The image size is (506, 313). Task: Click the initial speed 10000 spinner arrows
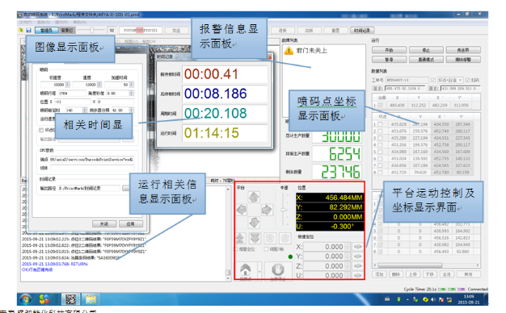tap(67, 85)
